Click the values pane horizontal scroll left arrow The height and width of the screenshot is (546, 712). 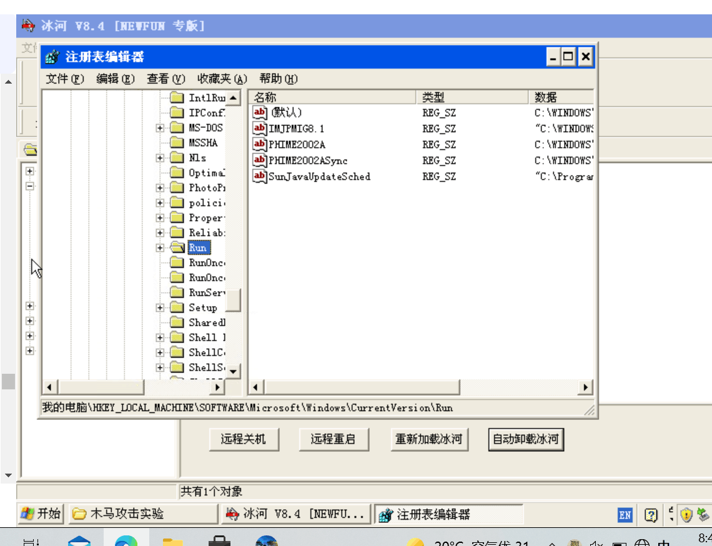(256, 388)
